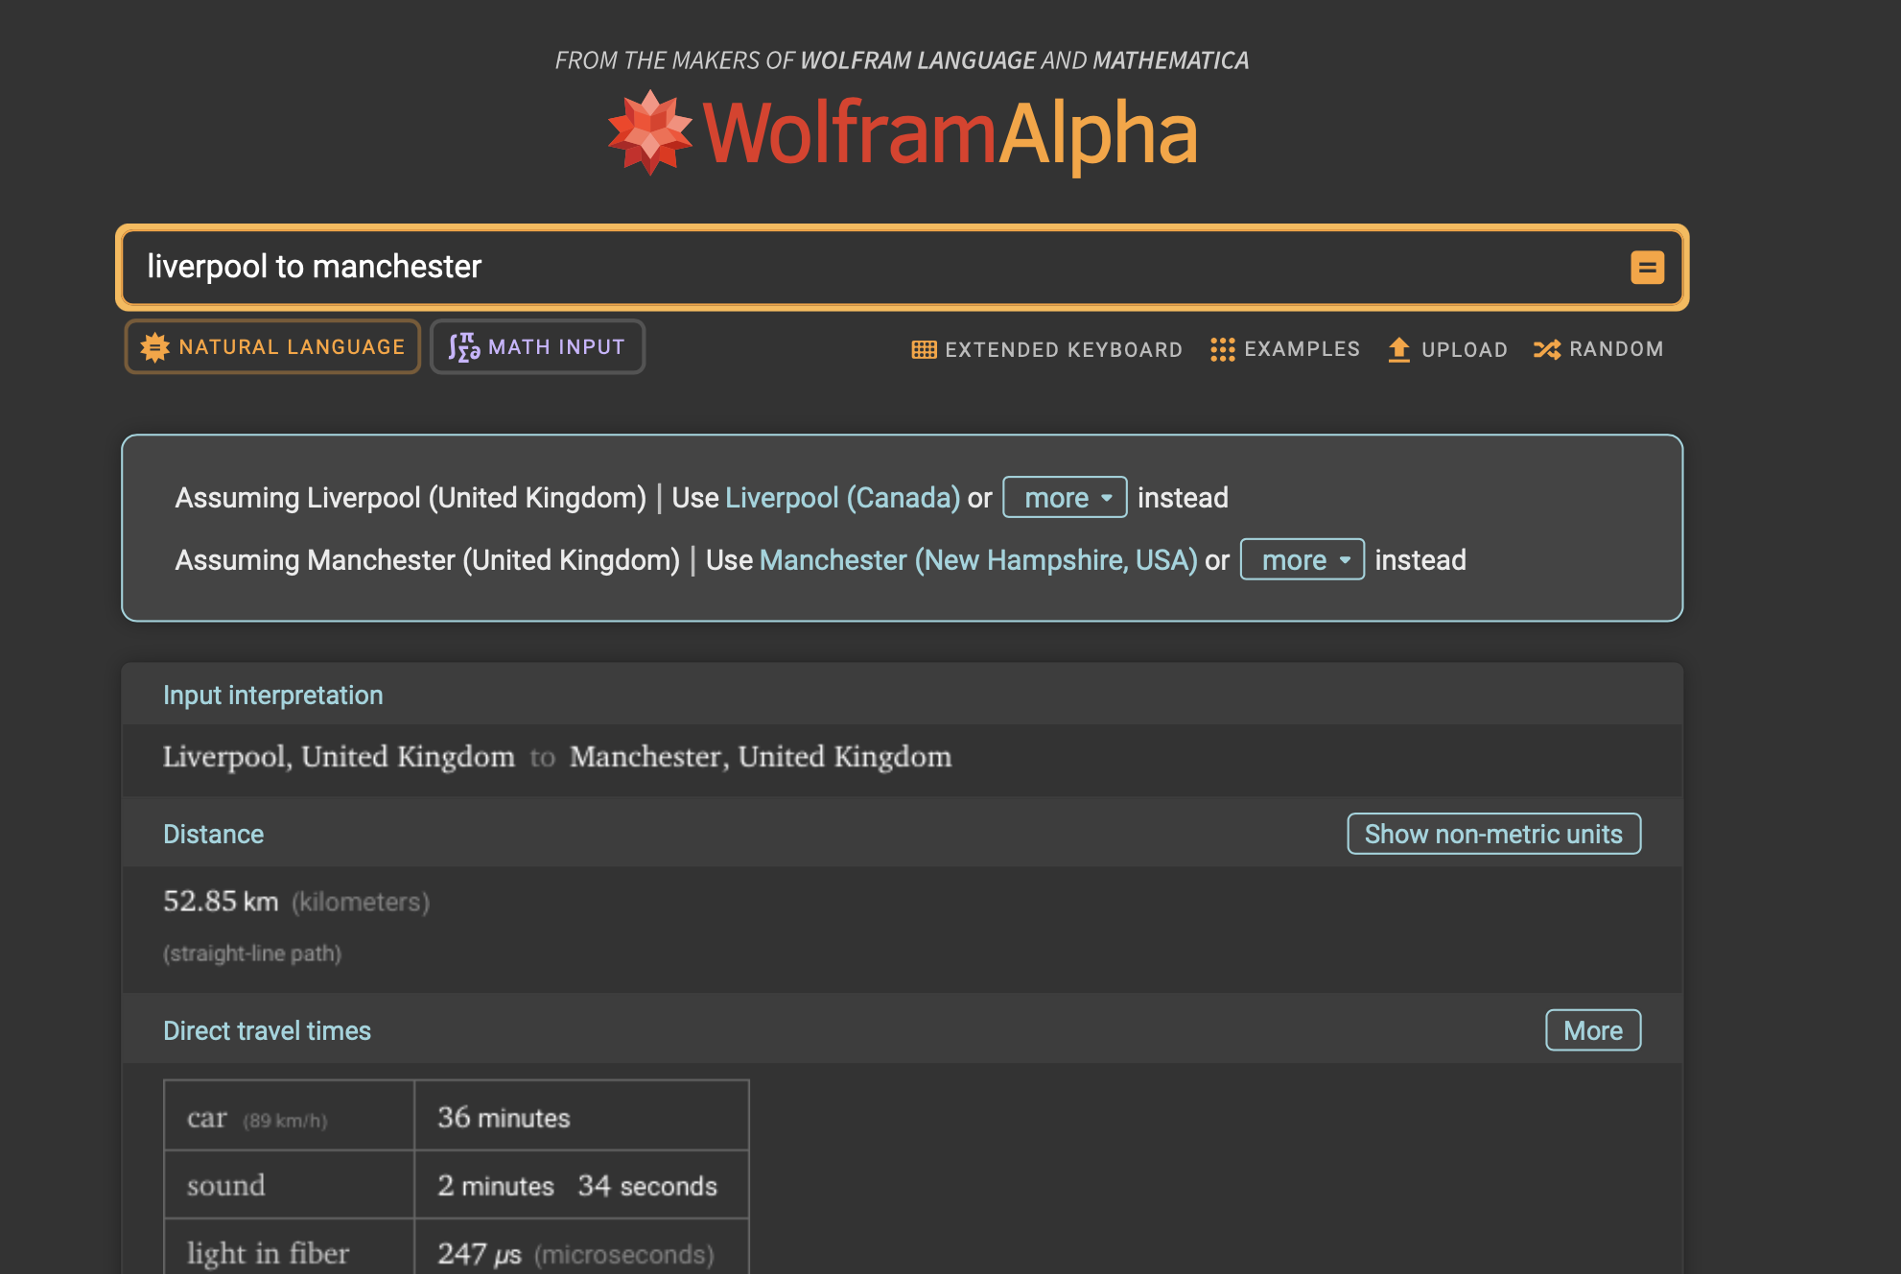This screenshot has width=1901, height=1274.
Task: Click the WolframAlpha wordmark title
Action: (x=950, y=134)
